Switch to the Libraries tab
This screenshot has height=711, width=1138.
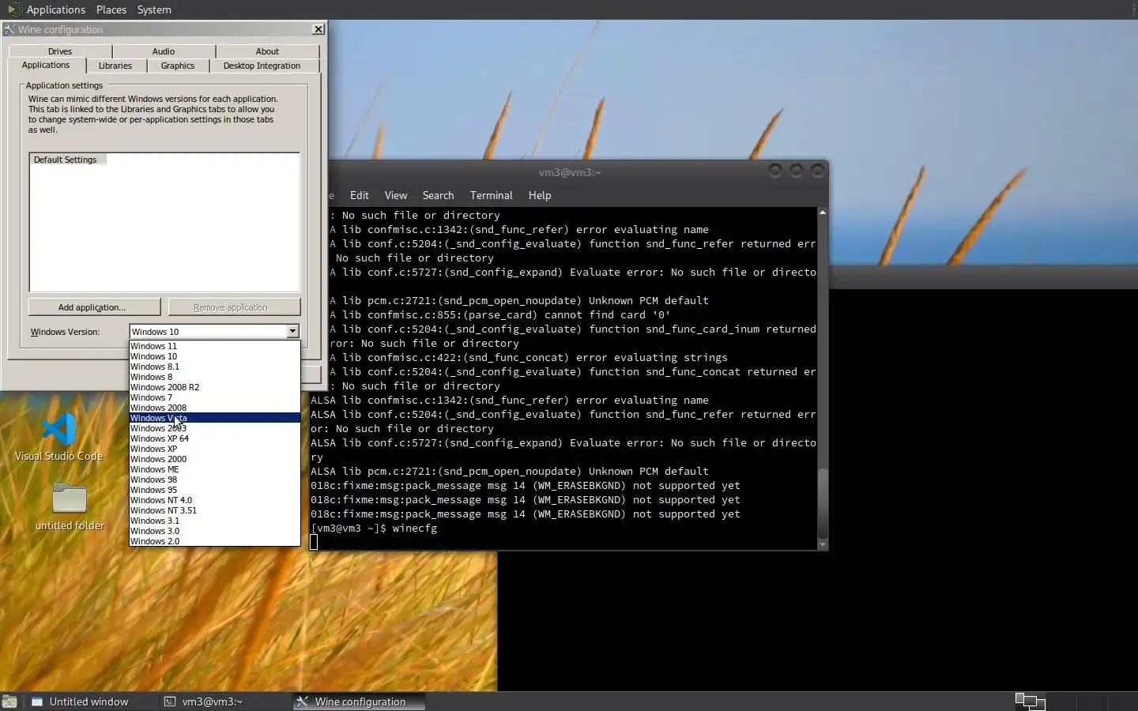115,66
